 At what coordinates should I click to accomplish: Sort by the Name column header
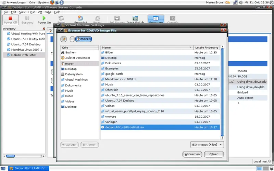coord(147,48)
